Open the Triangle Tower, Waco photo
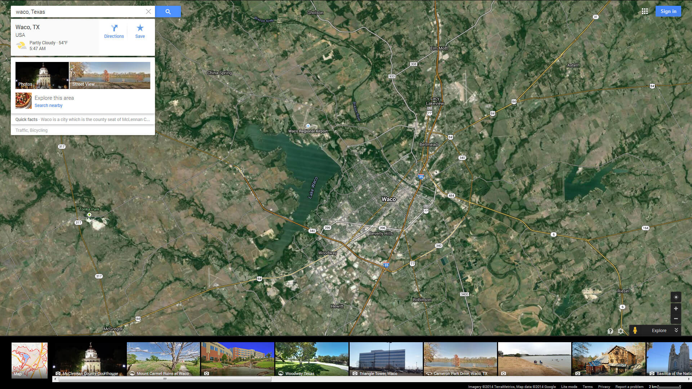The image size is (692, 389). (386, 359)
